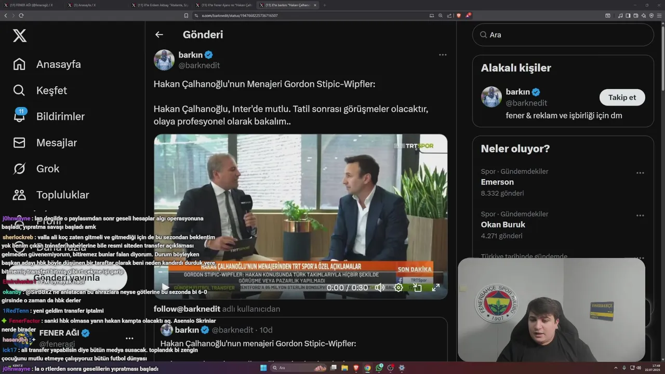The width and height of the screenshot is (665, 374).
Task: Click the address bar URL
Action: point(240,16)
